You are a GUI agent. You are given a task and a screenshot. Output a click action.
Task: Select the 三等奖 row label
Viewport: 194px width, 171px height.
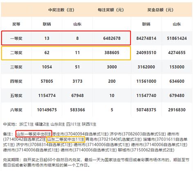pyautogui.click(x=16, y=67)
